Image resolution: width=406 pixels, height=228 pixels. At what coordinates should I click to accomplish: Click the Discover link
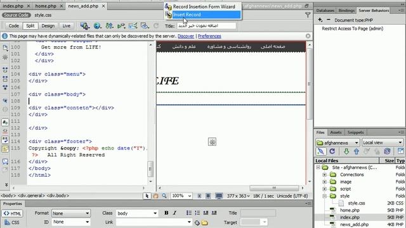186,36
